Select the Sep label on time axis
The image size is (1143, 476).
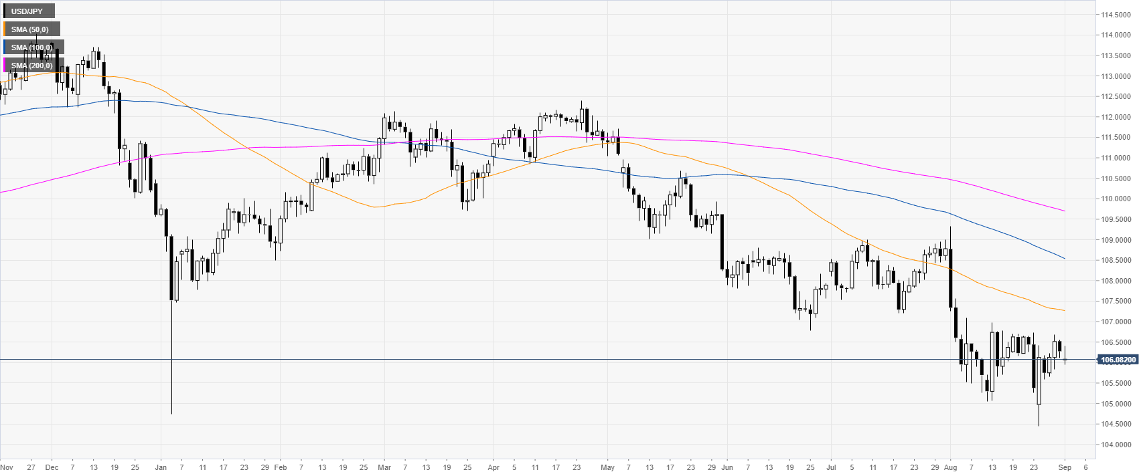(1065, 467)
